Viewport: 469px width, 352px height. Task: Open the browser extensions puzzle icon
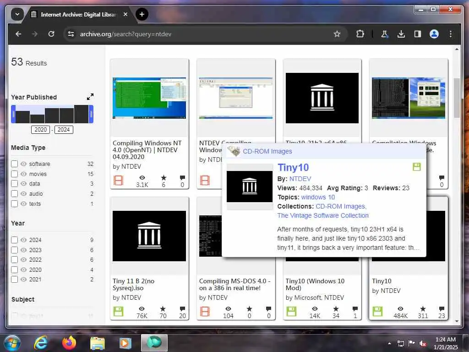click(360, 34)
